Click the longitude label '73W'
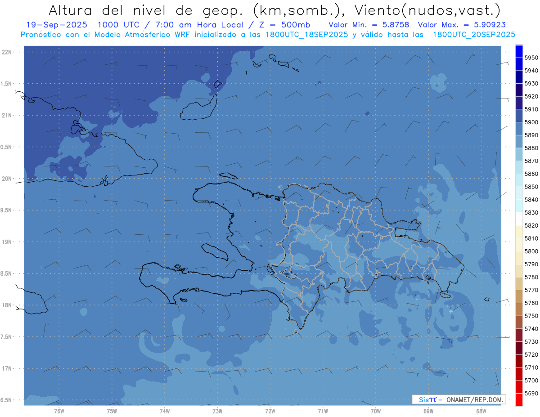This screenshot has width=540, height=417. pyautogui.click(x=217, y=411)
